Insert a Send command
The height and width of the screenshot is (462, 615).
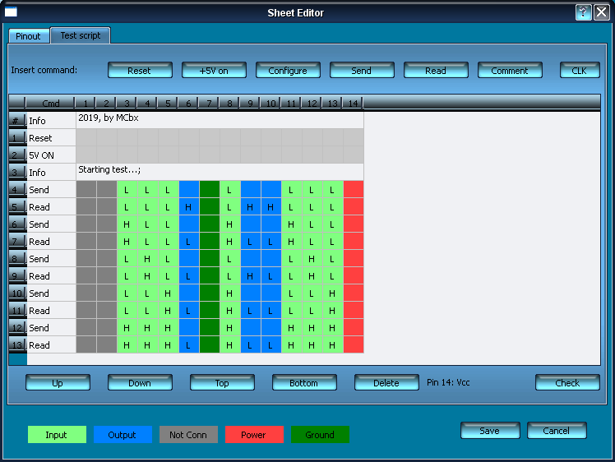362,71
